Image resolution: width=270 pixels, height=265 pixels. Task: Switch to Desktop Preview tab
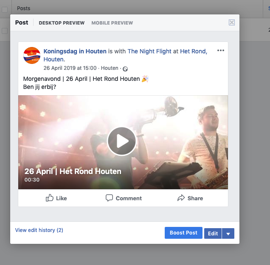tap(62, 23)
